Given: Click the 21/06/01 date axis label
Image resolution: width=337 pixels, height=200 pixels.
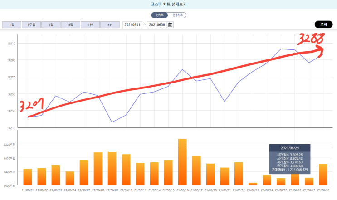Looking at the screenshot, I should [x=28, y=190].
